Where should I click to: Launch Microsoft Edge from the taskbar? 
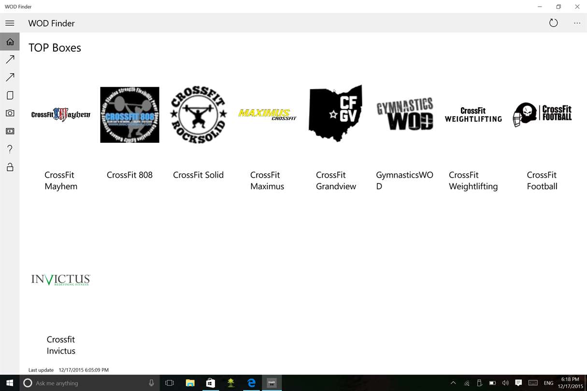click(x=251, y=383)
